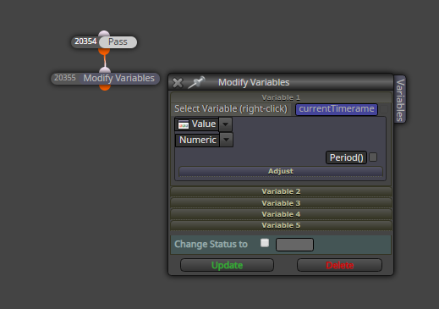439x309 pixels.
Task: Enable the Change Status to checkbox
Action: pyautogui.click(x=265, y=243)
